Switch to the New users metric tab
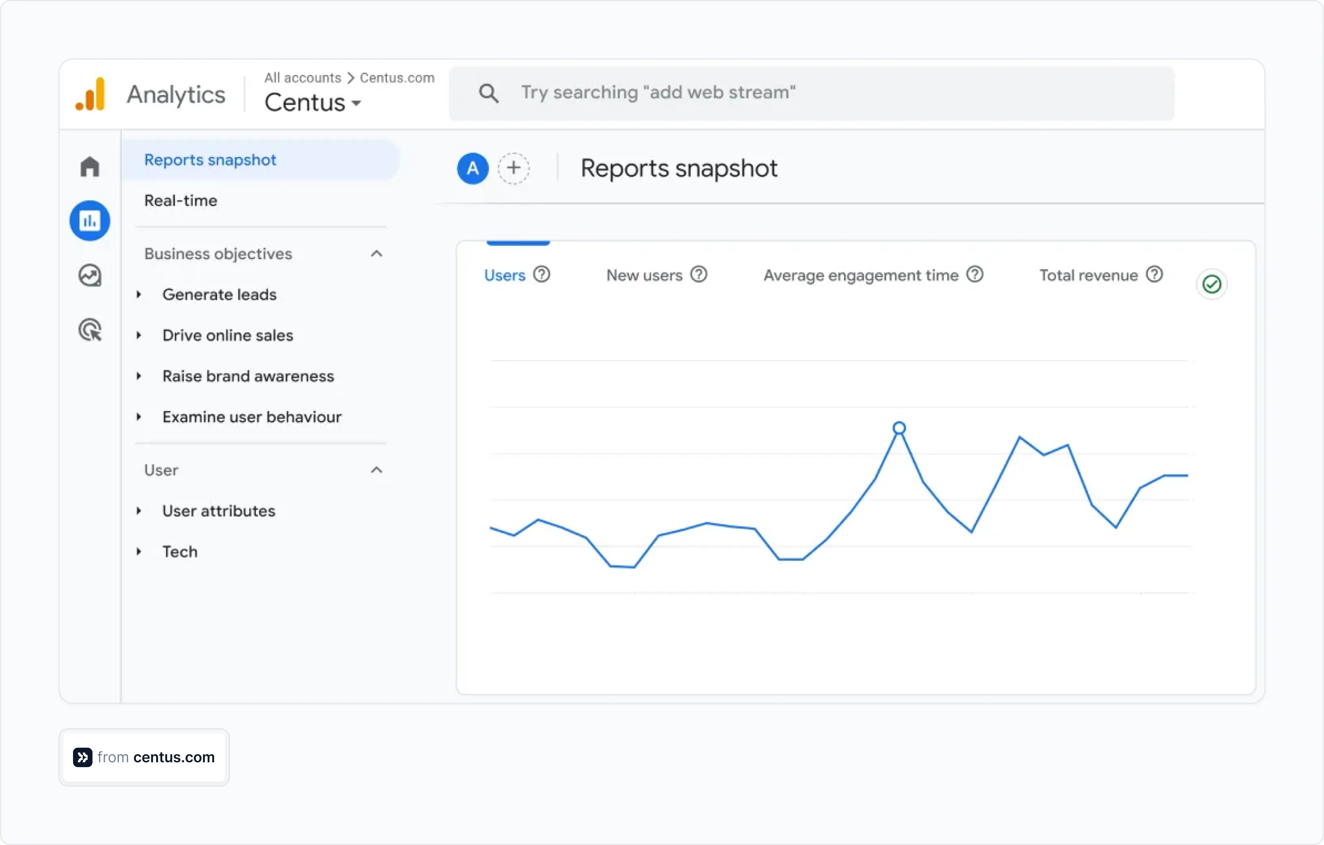1324x845 pixels. click(x=643, y=275)
